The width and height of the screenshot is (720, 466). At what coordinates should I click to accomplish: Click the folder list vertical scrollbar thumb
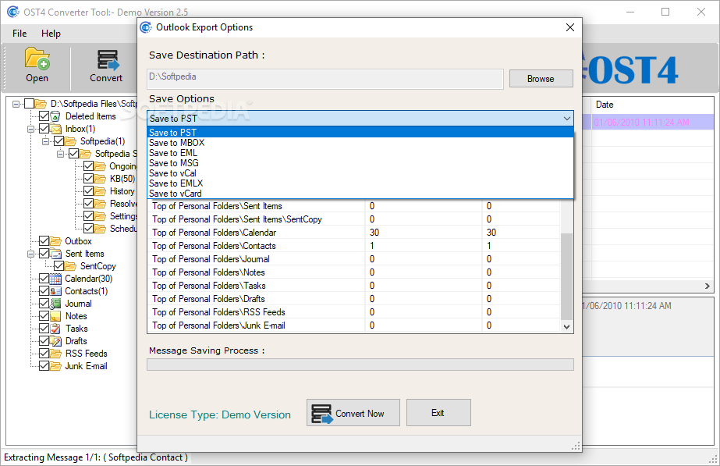(x=566, y=276)
